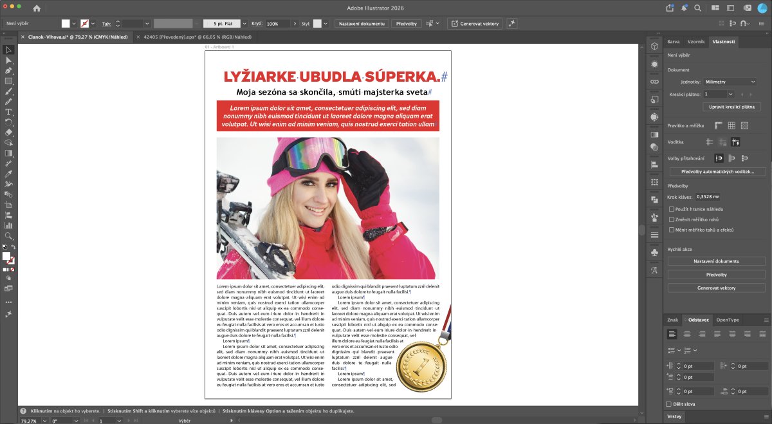The image size is (772, 424).
Task: Toggle the transparency grid icon in Properties
Action: coord(744,125)
